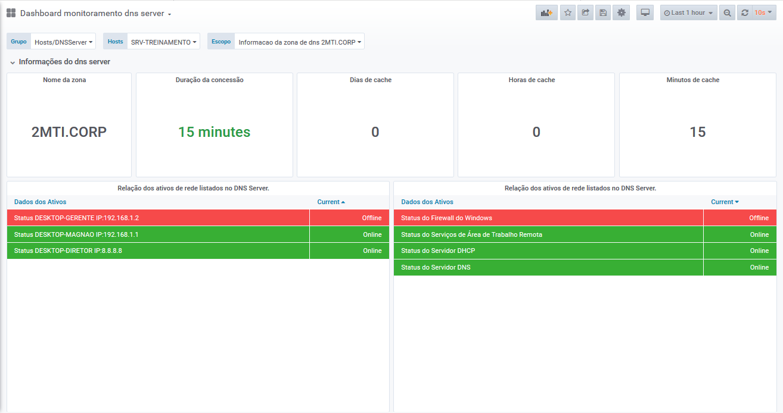Click Status do Servidor DHCP row
The image size is (783, 413).
pos(585,251)
